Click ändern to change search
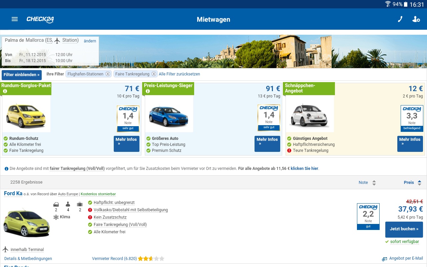This screenshot has height=267, width=427. pyautogui.click(x=90, y=41)
